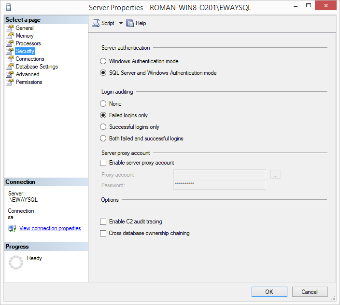The height and width of the screenshot is (305, 340).
Task: Click the server icon in title bar
Action: point(9,7)
